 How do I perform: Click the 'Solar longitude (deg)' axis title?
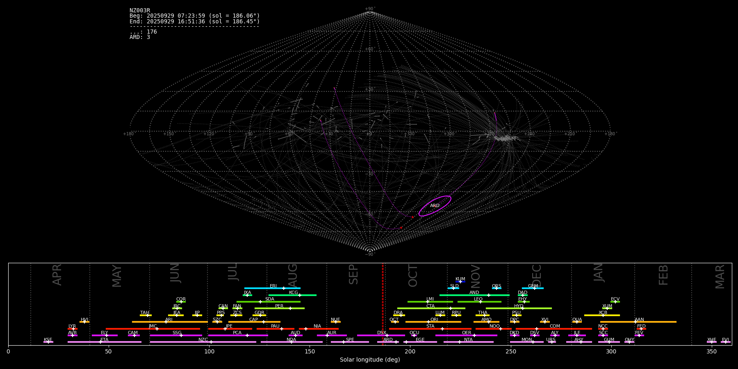tap(370, 360)
